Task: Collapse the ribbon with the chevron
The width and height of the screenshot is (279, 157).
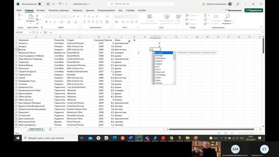Action: [261, 27]
